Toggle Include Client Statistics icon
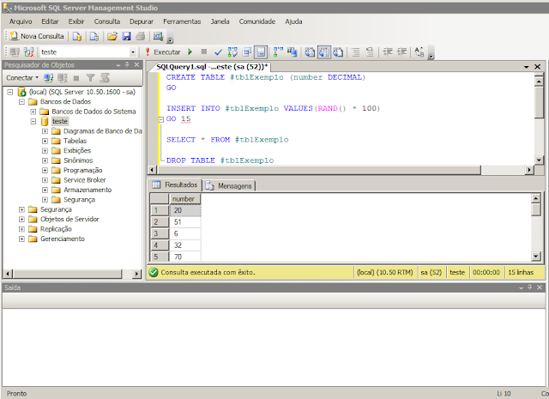The height and width of the screenshot is (399, 549). tap(292, 52)
